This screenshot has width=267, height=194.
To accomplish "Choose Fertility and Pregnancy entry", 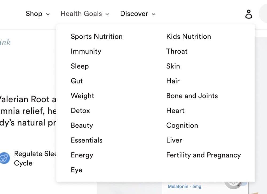I will coord(203,155).
